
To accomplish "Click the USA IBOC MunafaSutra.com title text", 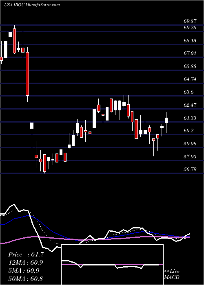I will [32, 5].
